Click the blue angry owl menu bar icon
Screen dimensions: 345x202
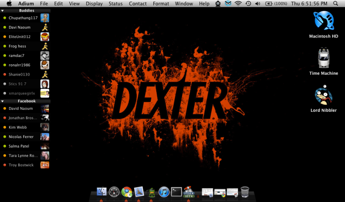tap(228, 3)
